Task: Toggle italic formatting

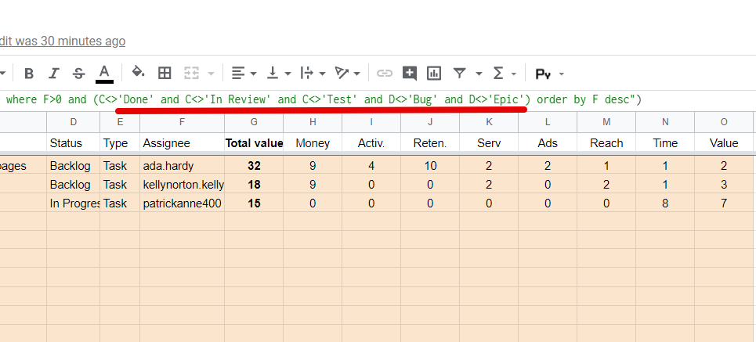Action: (x=53, y=74)
